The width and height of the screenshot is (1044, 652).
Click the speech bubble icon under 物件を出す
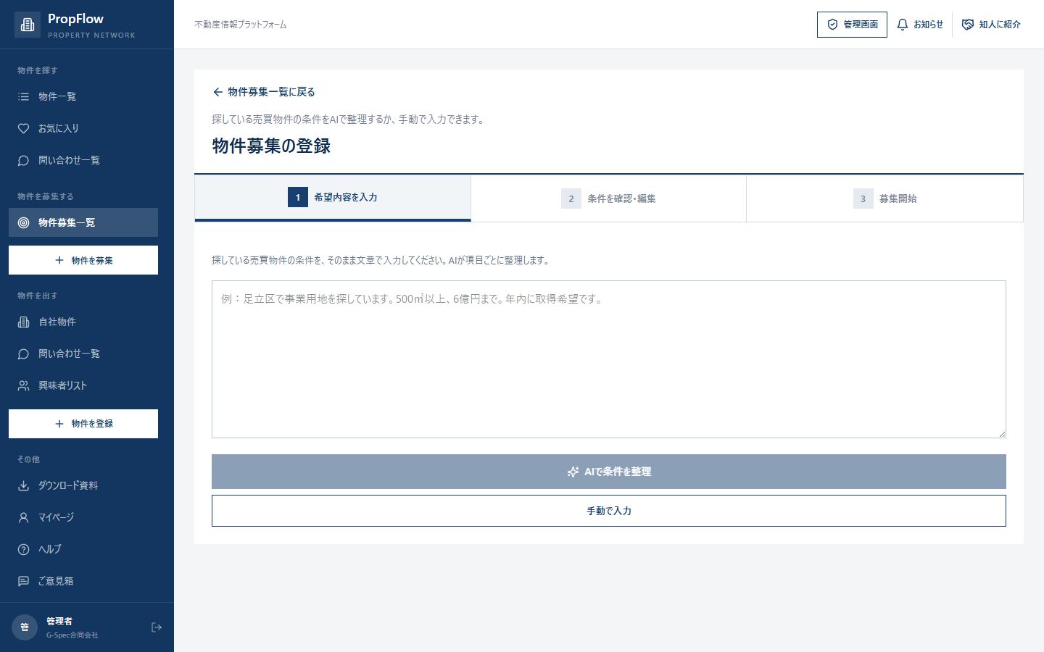point(23,354)
